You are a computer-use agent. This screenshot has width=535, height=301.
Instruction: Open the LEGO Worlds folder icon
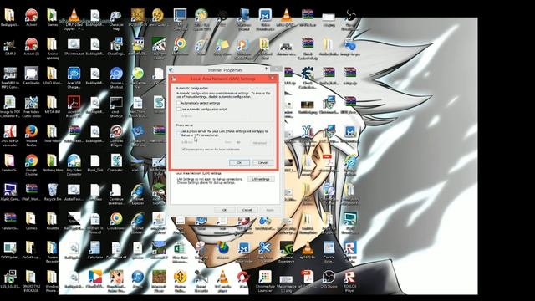coord(52,76)
